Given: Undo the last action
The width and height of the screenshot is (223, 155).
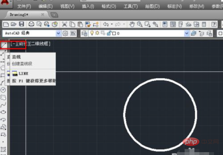Looking at the screenshot, I should (x=106, y=24).
